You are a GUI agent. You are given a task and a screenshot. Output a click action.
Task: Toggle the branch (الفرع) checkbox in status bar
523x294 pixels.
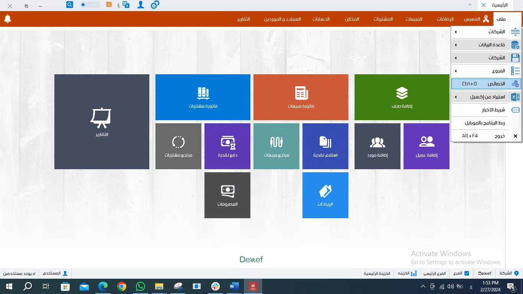coord(466,273)
